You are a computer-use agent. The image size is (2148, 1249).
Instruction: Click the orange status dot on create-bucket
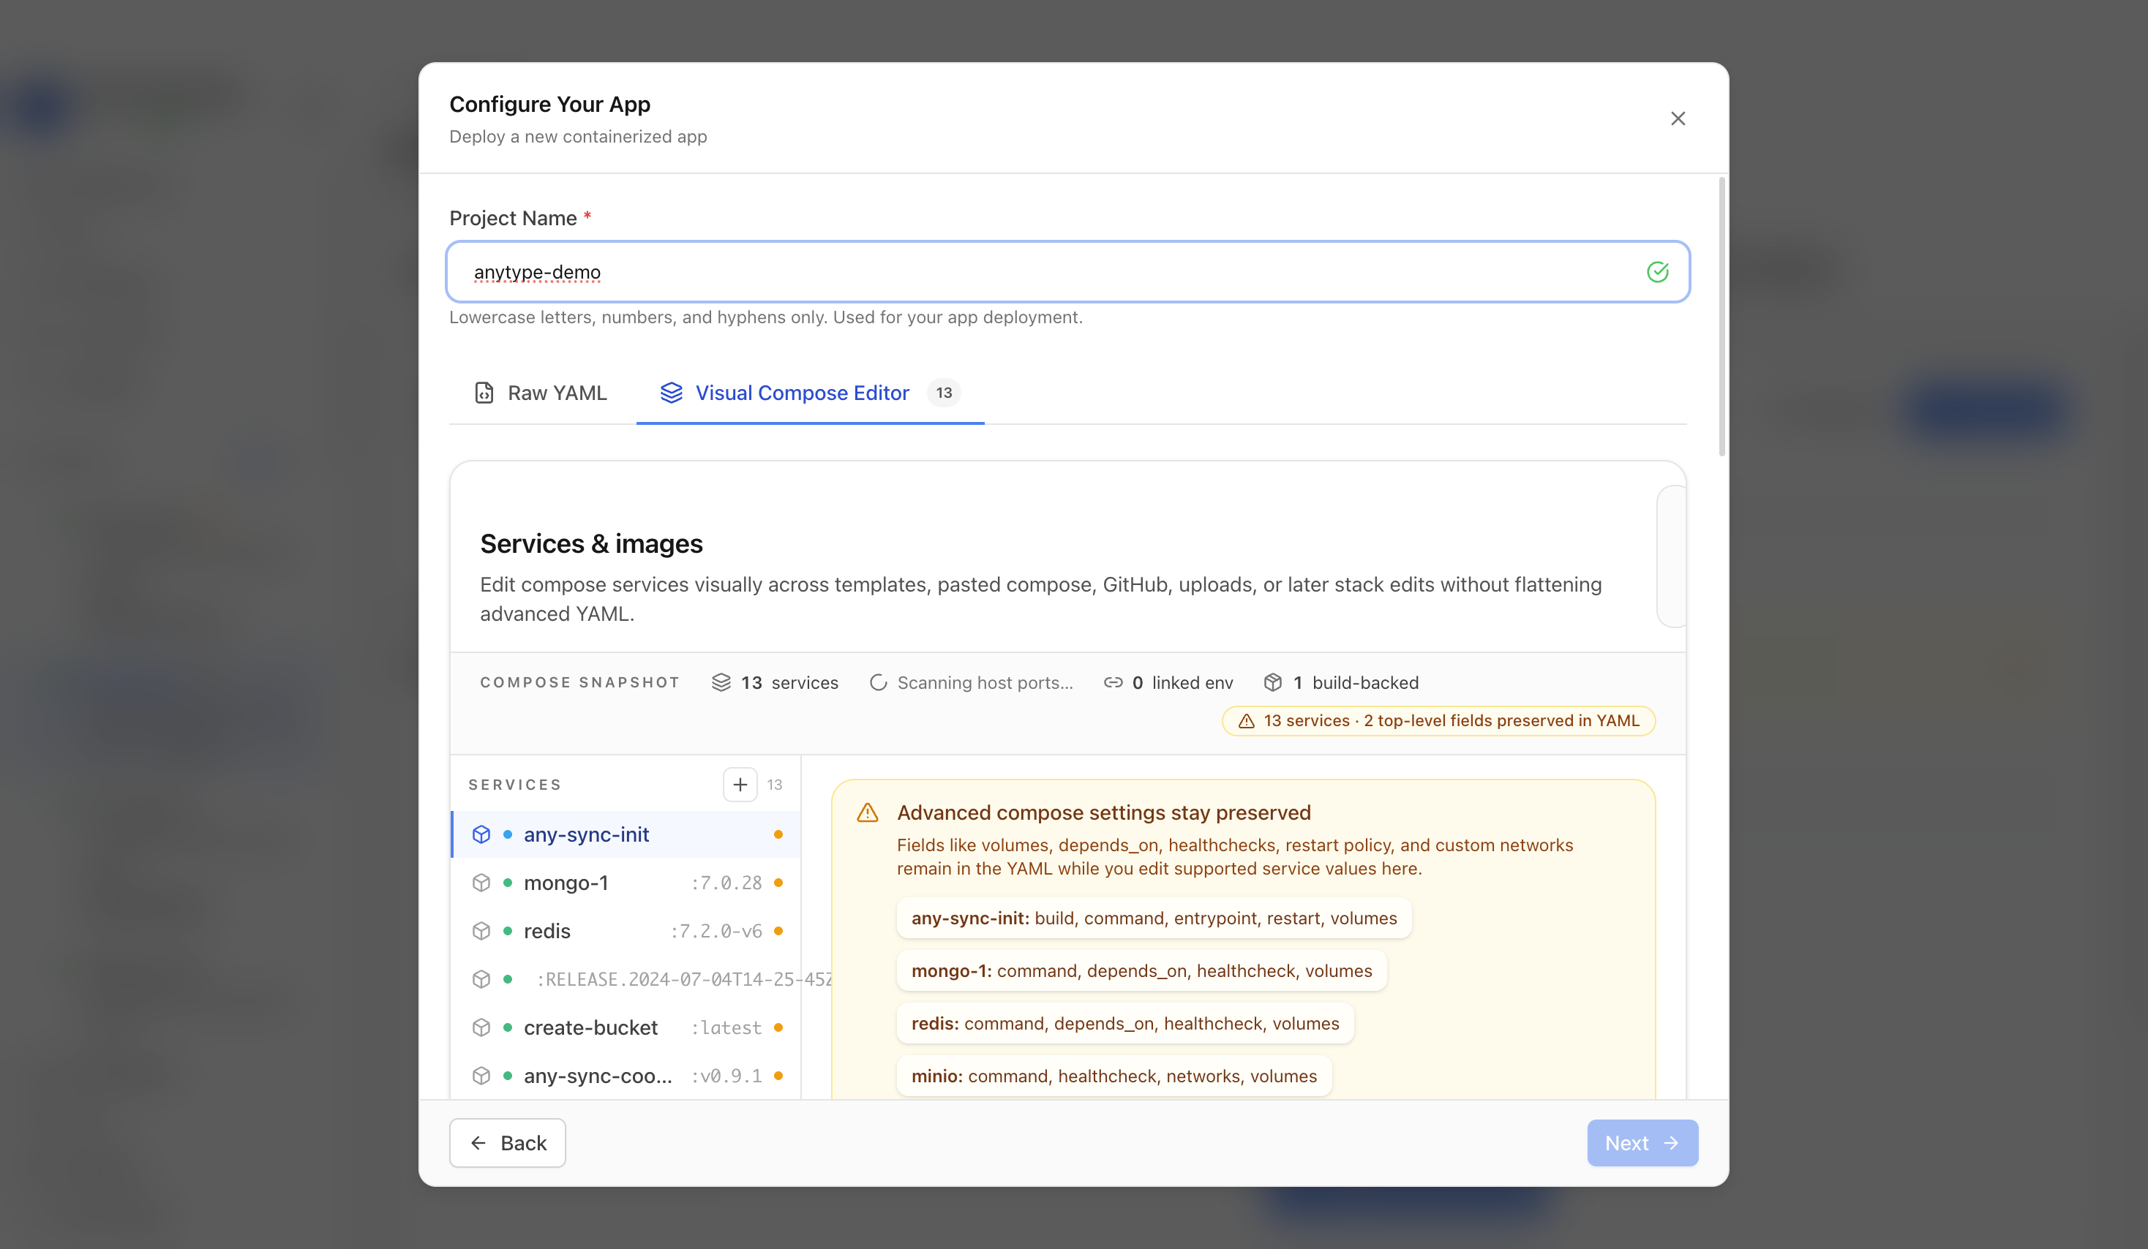(778, 1027)
